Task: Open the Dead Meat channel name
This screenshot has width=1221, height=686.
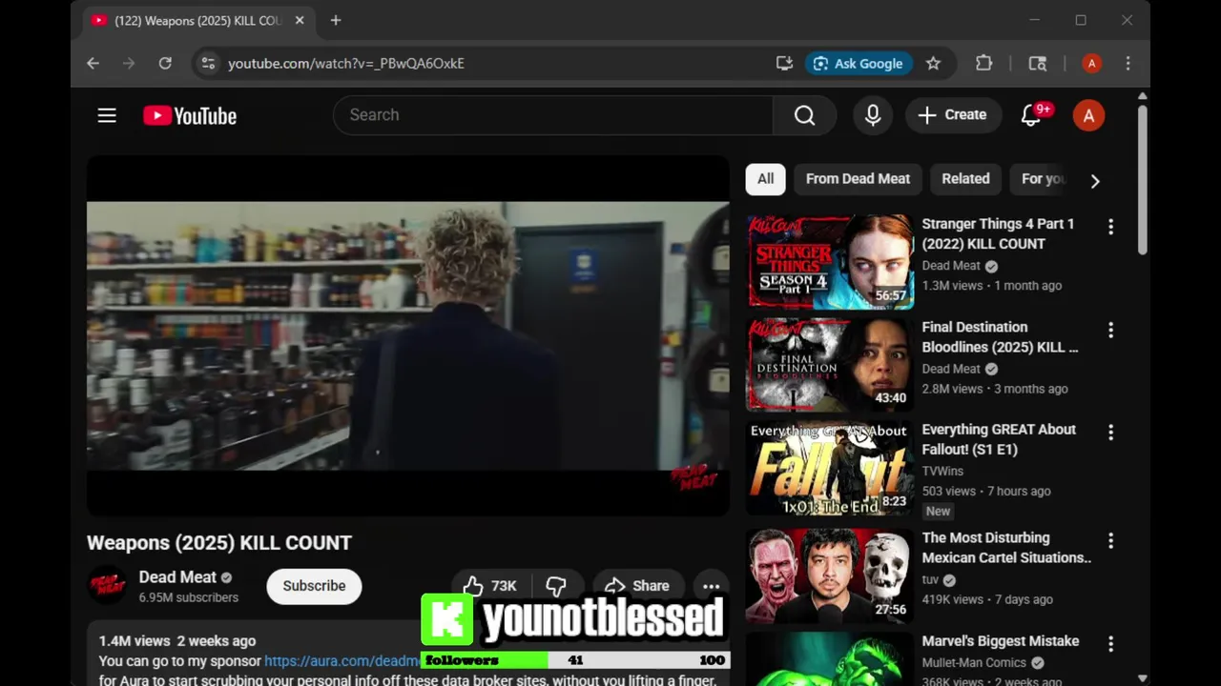Action: pyautogui.click(x=177, y=576)
